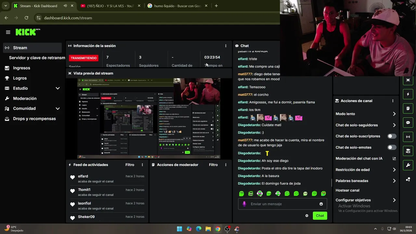
Task: Expand Modo lento settings
Action: pyautogui.click(x=366, y=114)
